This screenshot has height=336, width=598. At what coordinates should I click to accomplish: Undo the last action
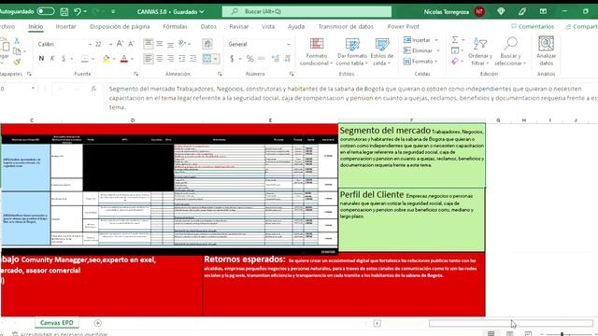coord(78,12)
